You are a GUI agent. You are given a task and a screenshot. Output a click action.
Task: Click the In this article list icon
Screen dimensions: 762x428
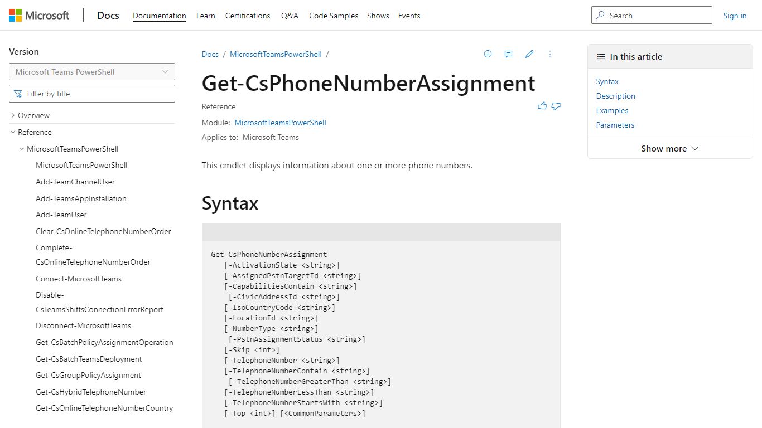point(601,56)
